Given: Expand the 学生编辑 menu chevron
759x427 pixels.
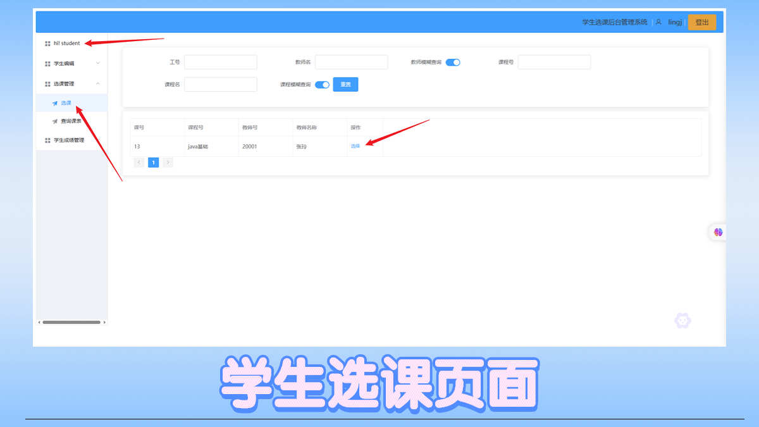Looking at the screenshot, I should [x=97, y=63].
